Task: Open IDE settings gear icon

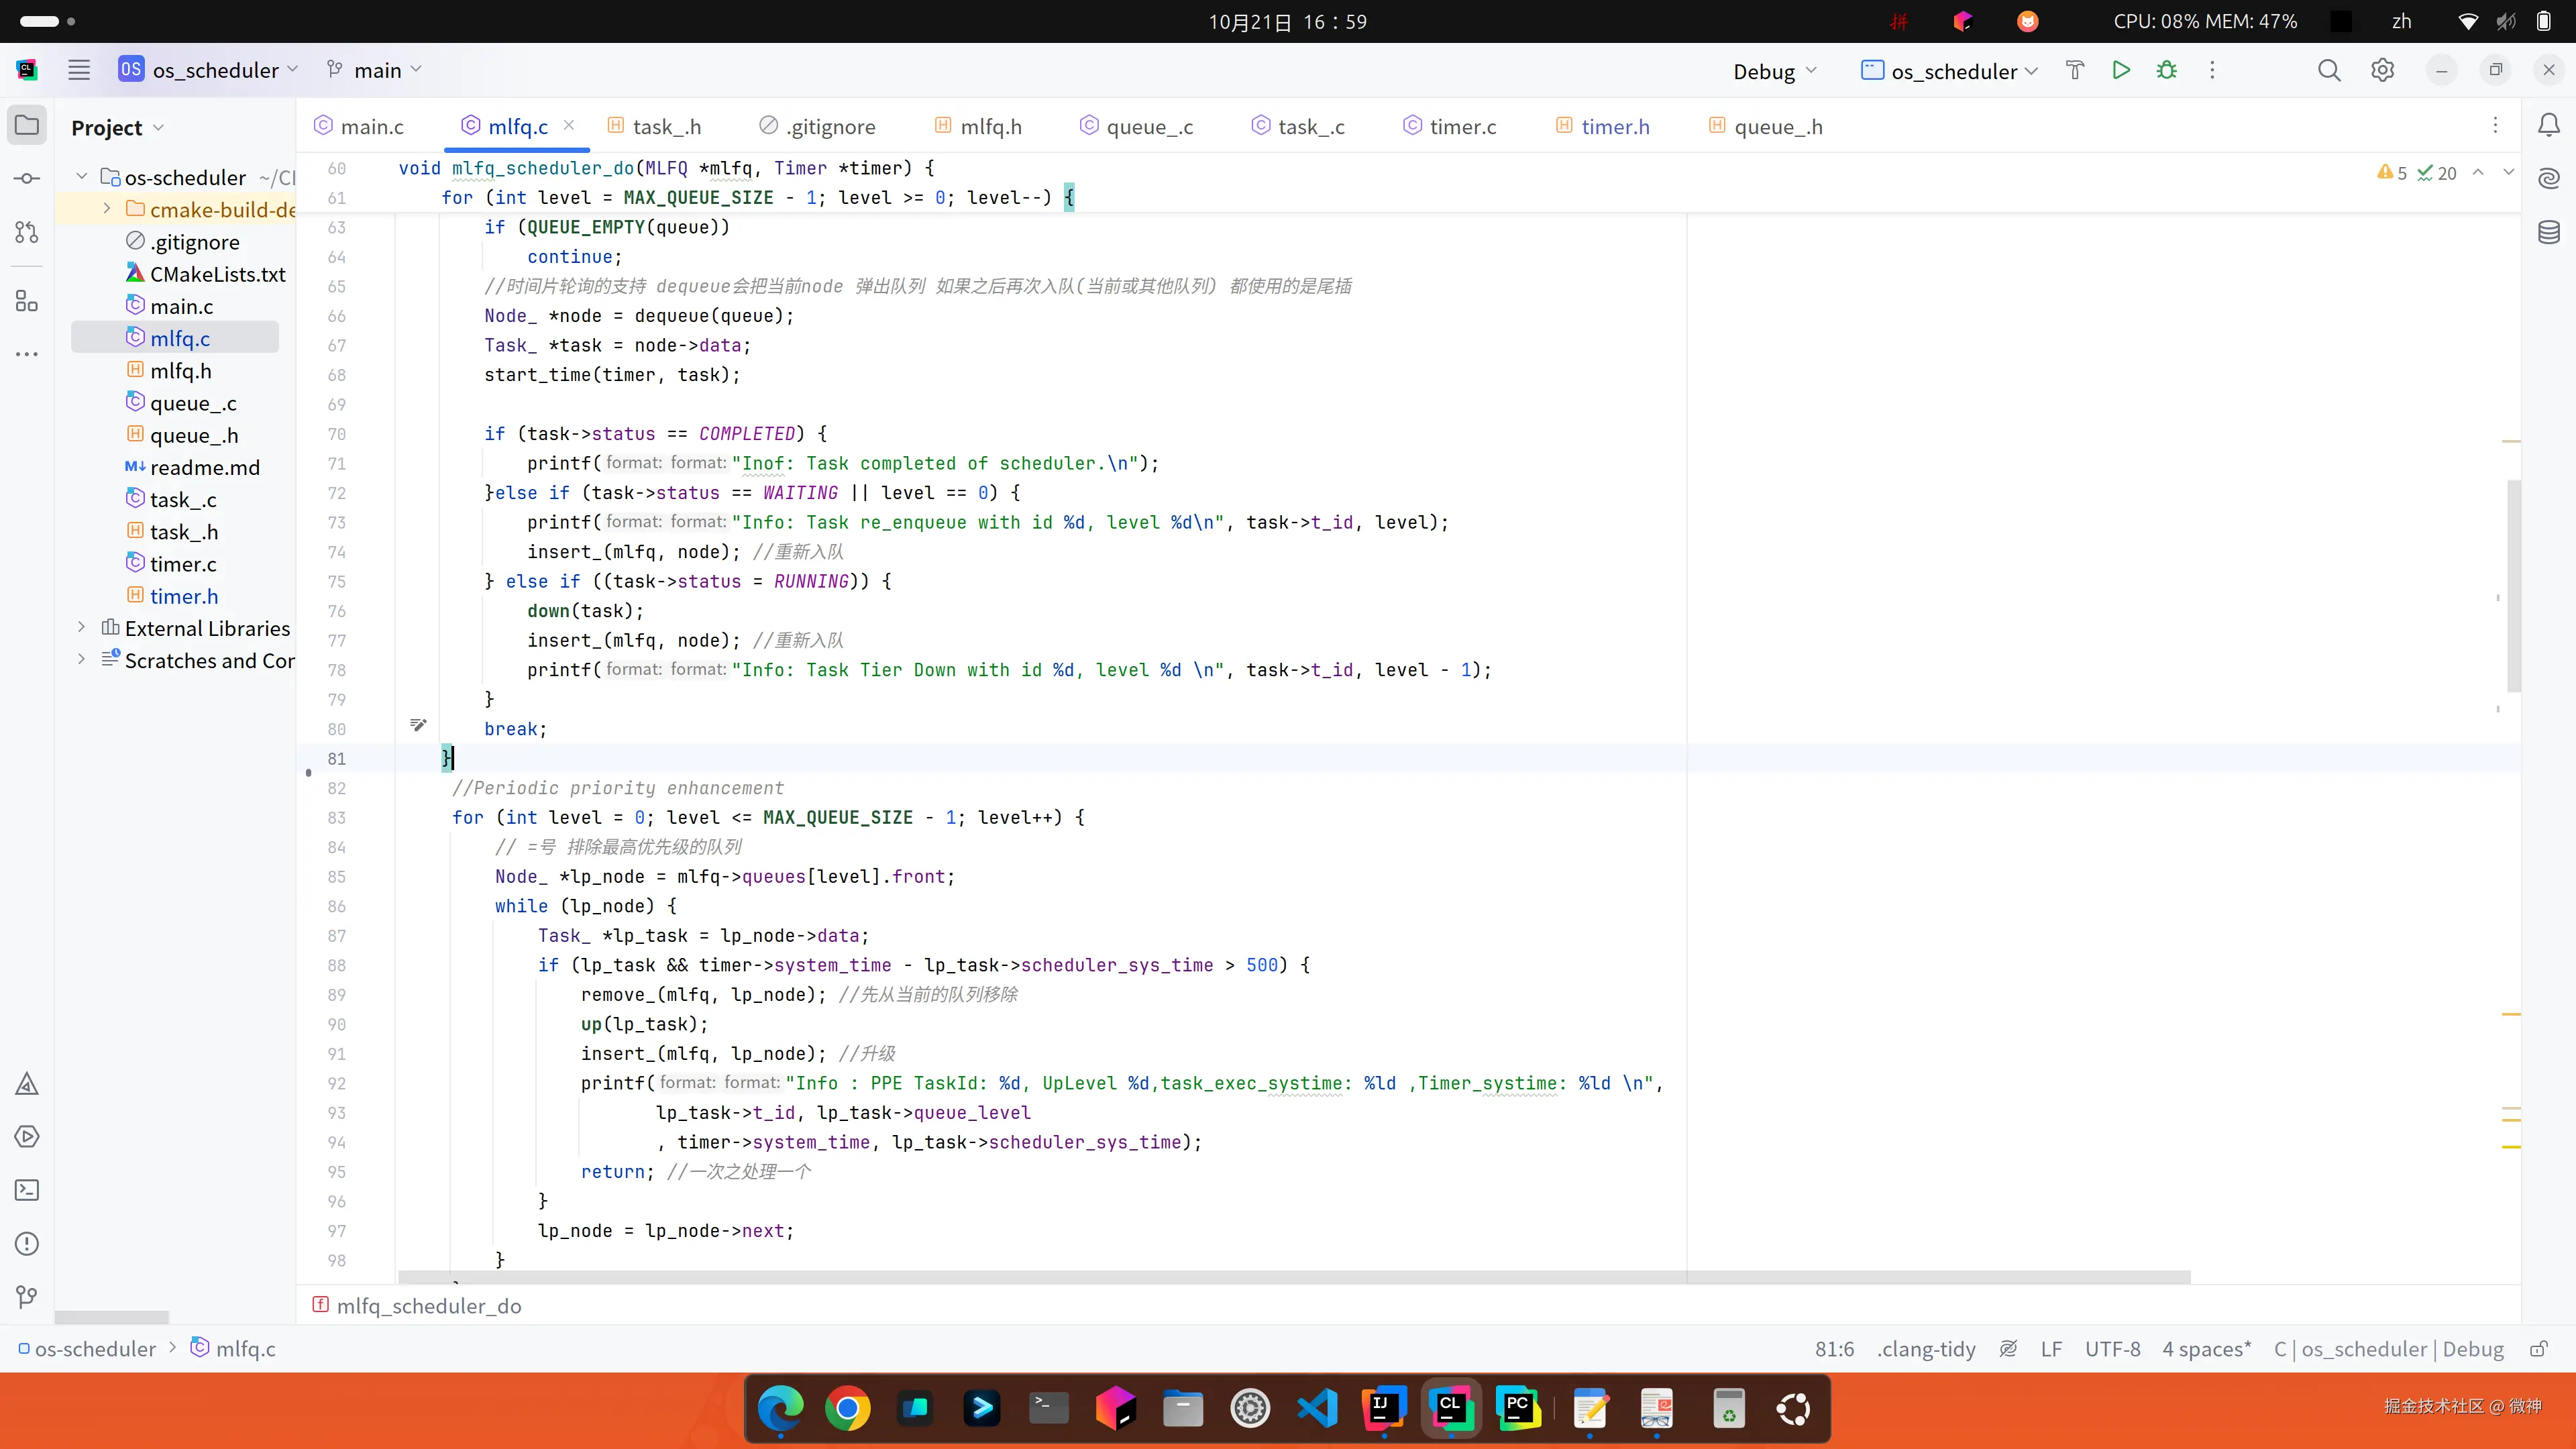Action: [x=2383, y=70]
